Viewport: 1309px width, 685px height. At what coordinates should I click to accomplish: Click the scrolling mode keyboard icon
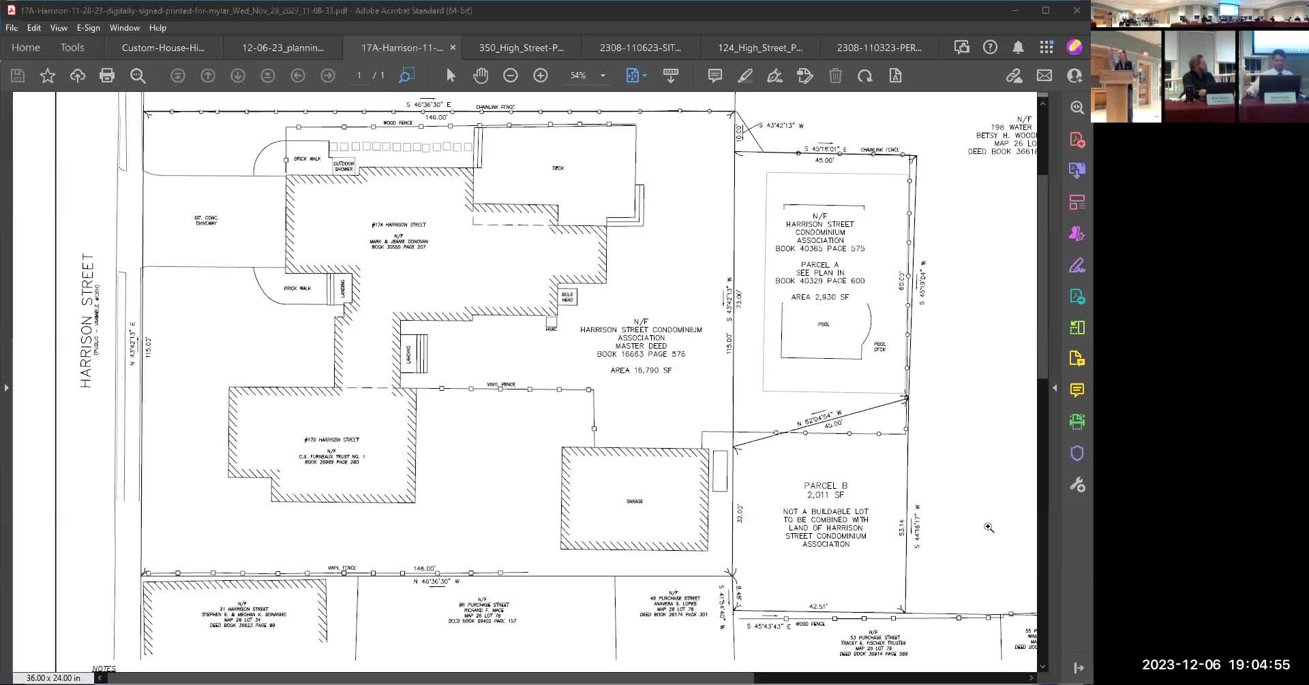(671, 76)
